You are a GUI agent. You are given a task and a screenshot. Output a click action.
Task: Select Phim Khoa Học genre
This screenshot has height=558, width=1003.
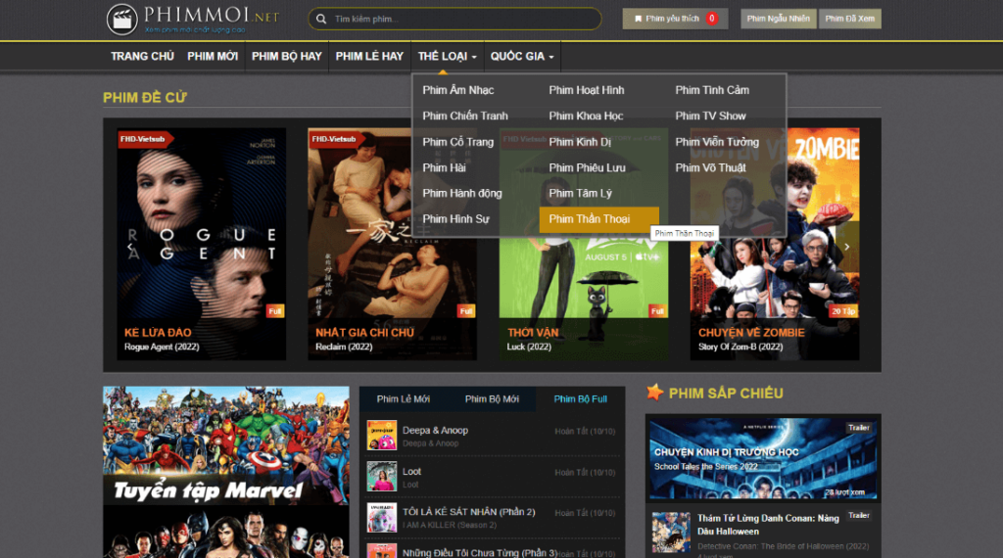tap(586, 116)
